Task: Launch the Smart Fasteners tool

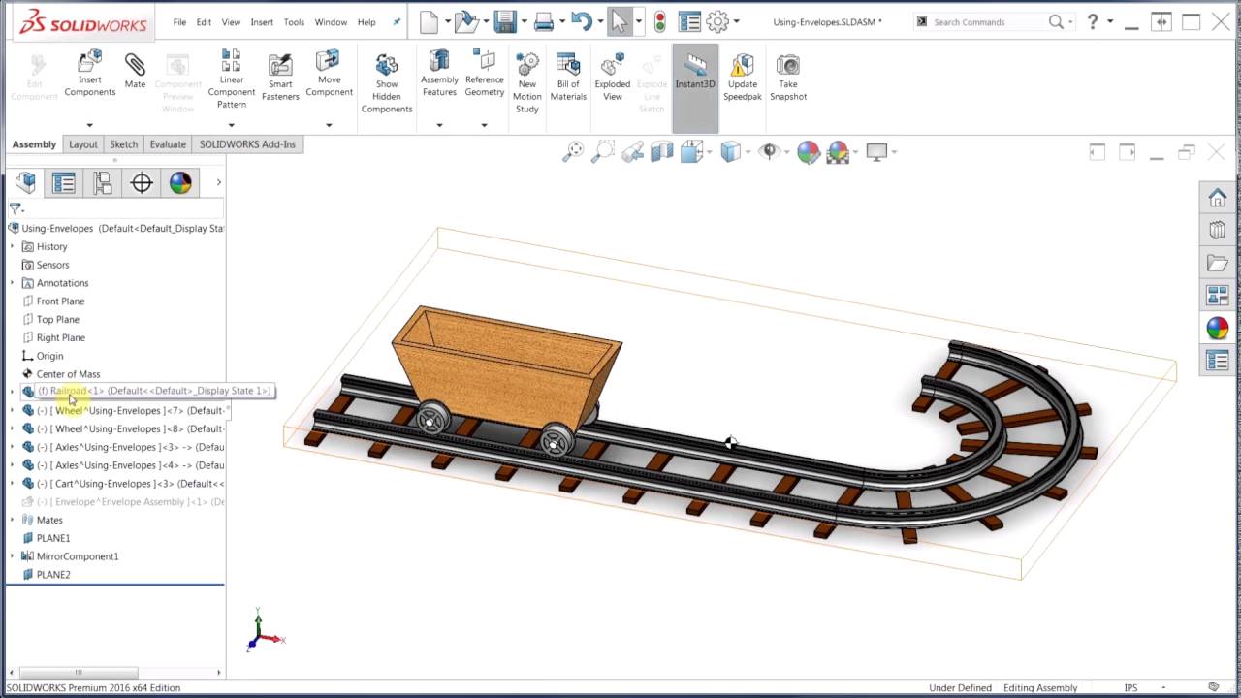Action: pos(280,77)
